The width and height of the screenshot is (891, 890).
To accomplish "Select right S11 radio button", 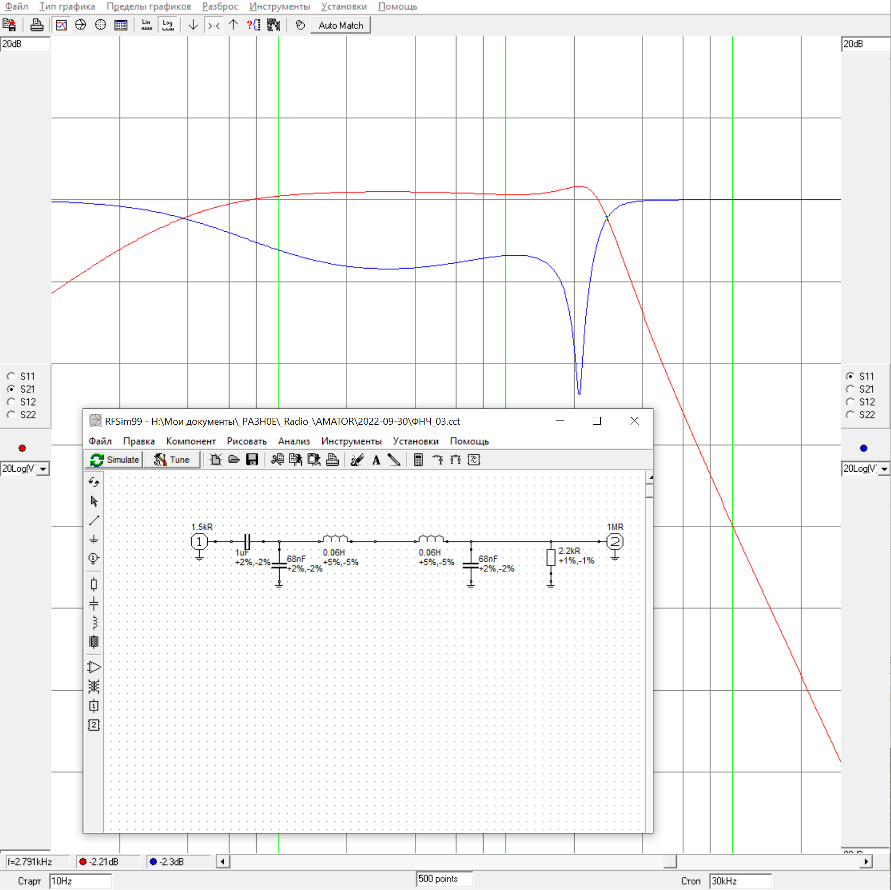I will click(850, 376).
